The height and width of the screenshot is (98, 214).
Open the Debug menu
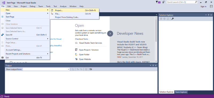(32, 6)
